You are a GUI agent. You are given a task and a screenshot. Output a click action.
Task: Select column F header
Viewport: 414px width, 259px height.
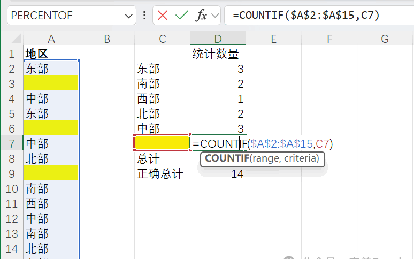[x=329, y=39]
